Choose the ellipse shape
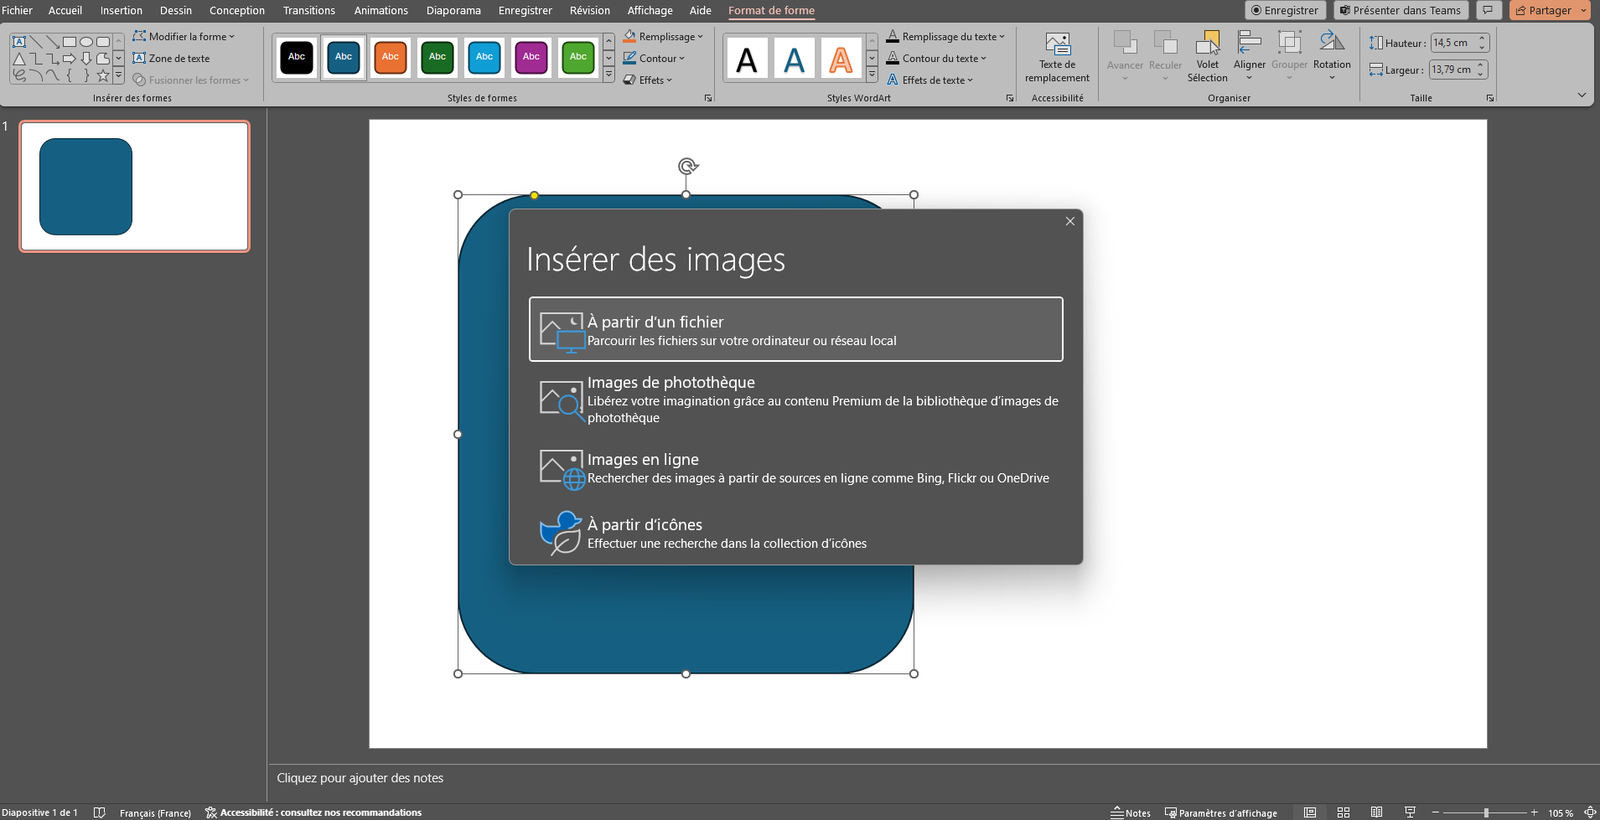1600x820 pixels. (86, 42)
